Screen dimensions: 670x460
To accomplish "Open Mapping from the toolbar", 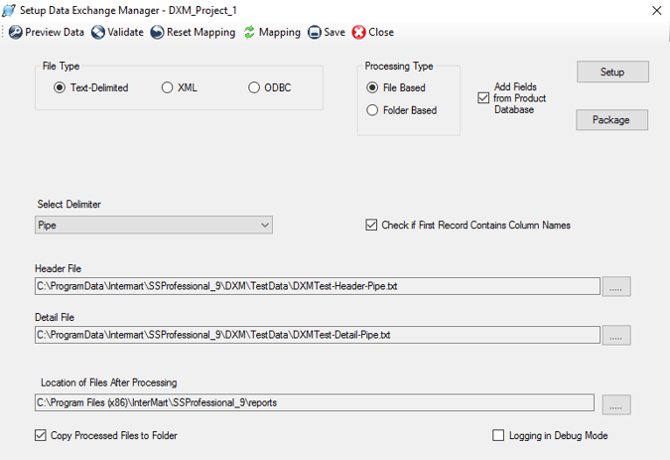I will (271, 33).
